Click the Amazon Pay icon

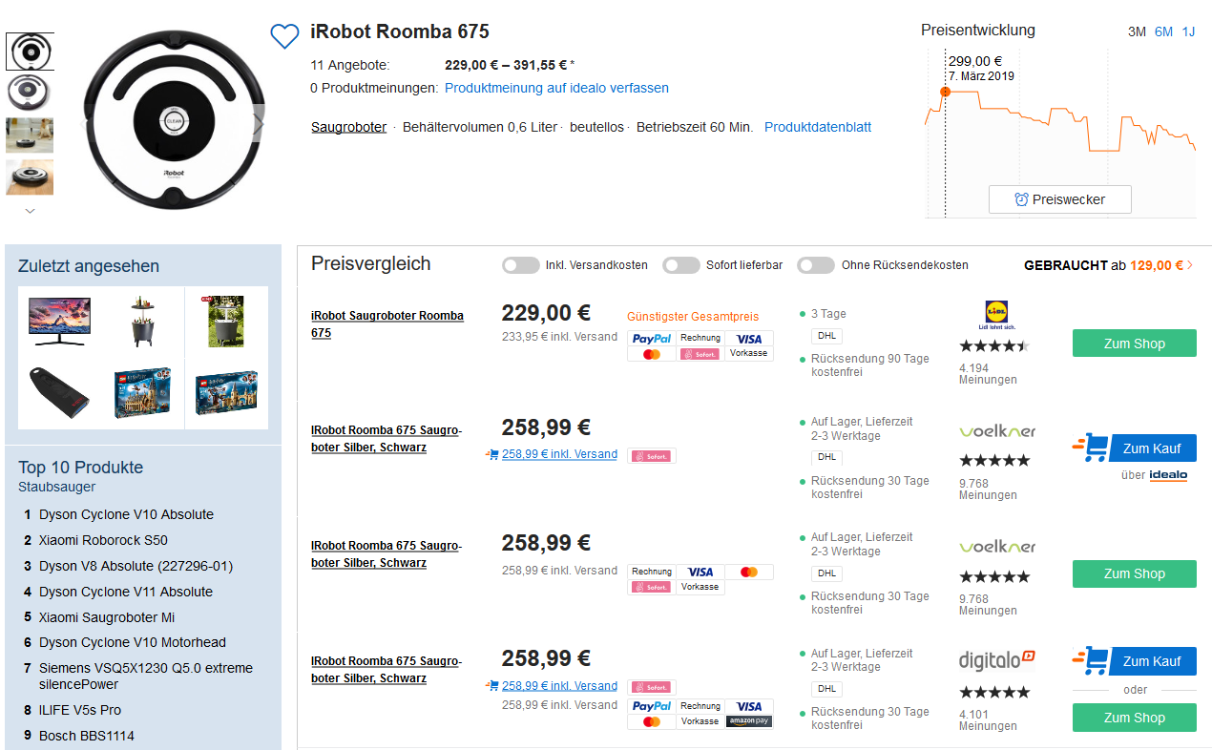coord(748,721)
